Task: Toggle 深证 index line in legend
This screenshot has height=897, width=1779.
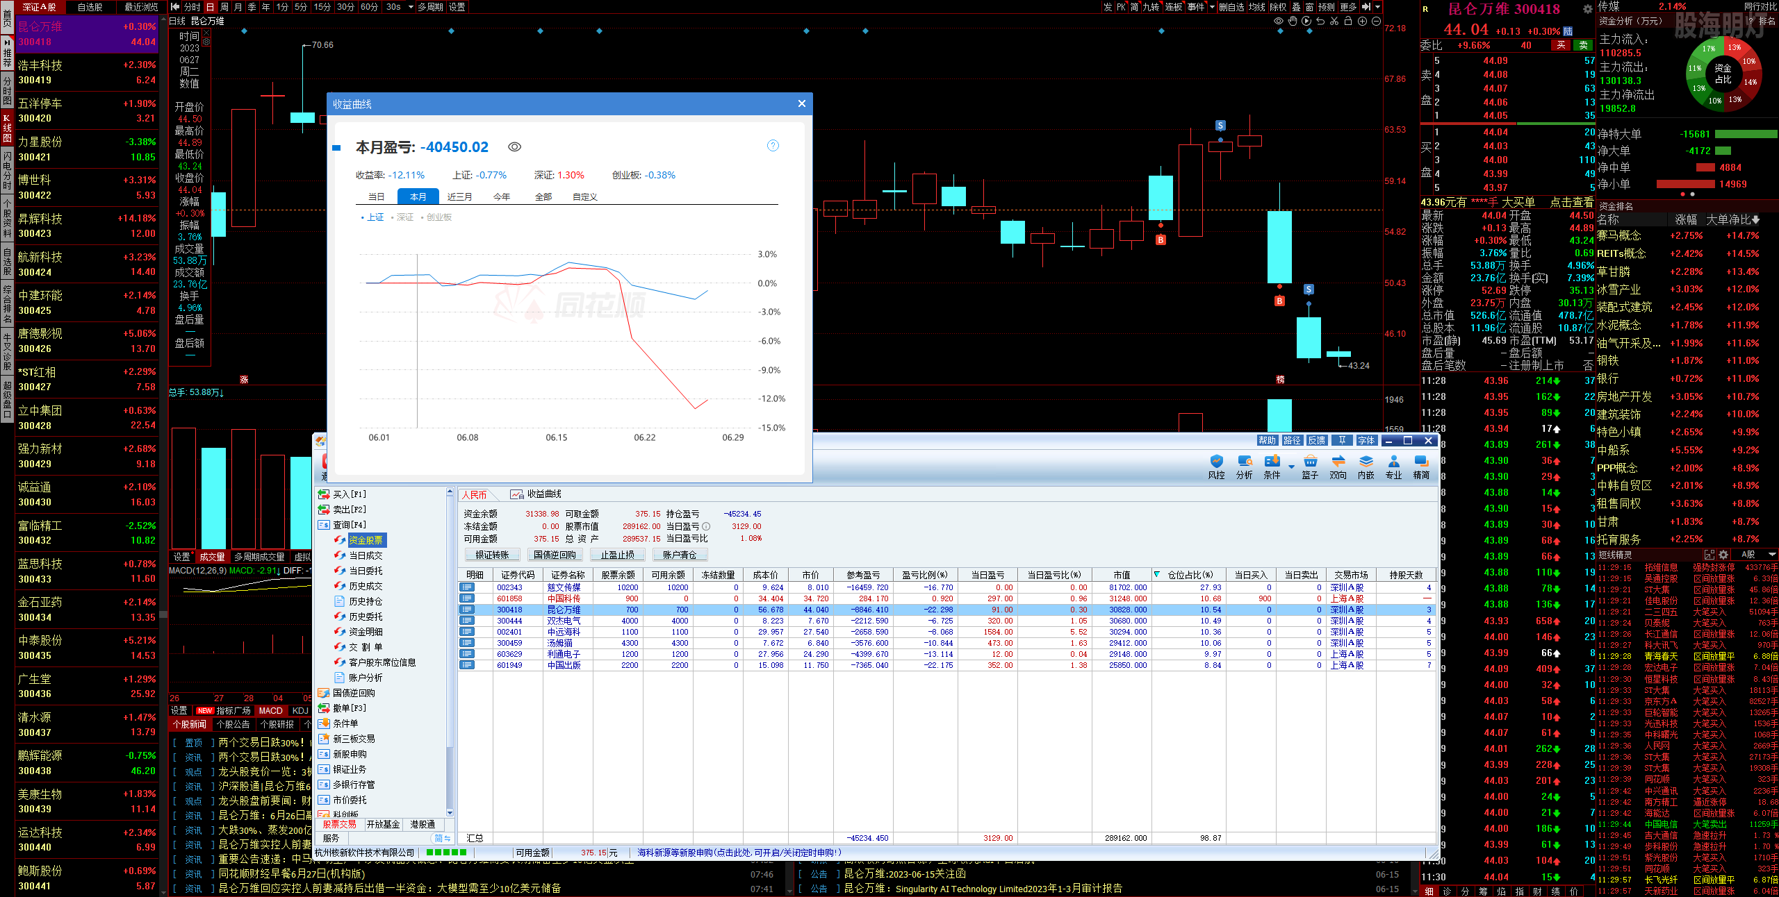Action: pos(402,217)
